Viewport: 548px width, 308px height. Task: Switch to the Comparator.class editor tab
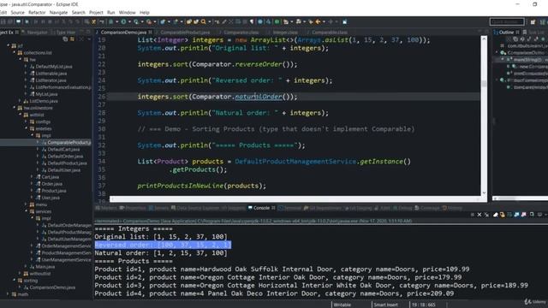(241, 33)
